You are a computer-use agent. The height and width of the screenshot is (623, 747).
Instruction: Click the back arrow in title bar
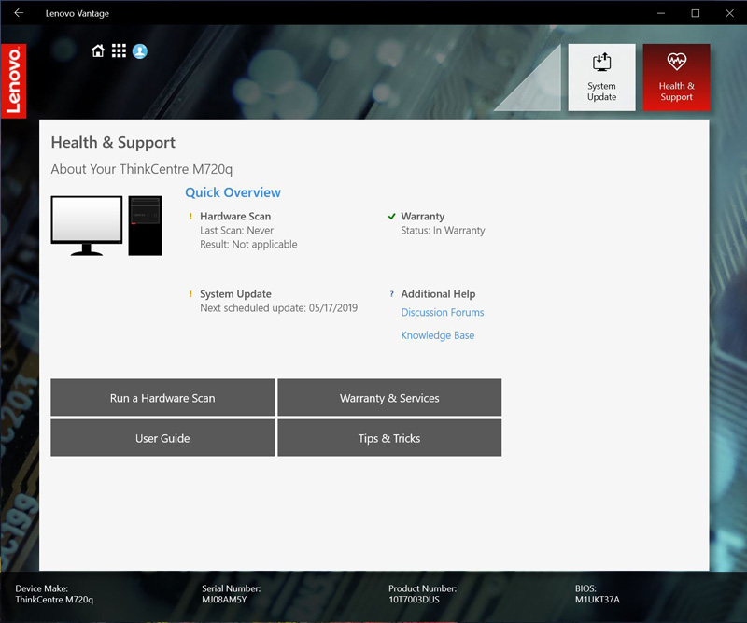coord(19,13)
